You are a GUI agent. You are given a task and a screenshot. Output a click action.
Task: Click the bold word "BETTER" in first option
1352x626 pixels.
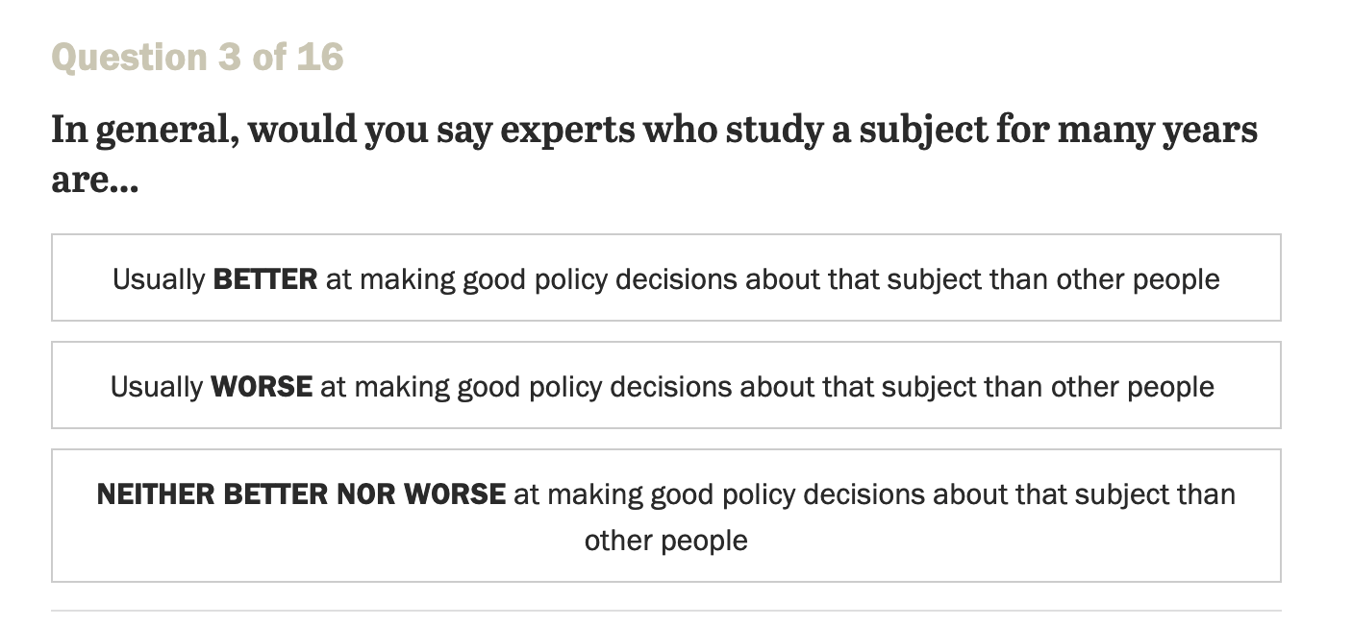click(265, 279)
